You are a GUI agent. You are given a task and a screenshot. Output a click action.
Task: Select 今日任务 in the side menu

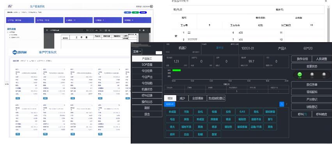point(147,71)
